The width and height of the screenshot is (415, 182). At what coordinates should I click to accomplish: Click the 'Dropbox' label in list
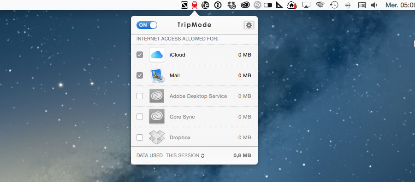click(180, 137)
